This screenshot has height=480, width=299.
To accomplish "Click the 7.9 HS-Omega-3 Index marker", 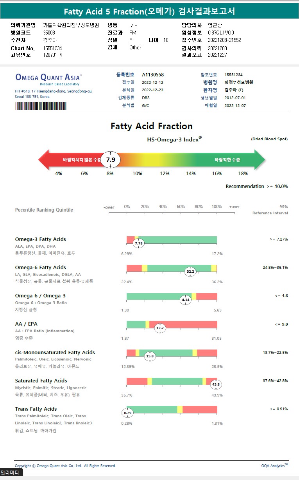I will tap(111, 160).
